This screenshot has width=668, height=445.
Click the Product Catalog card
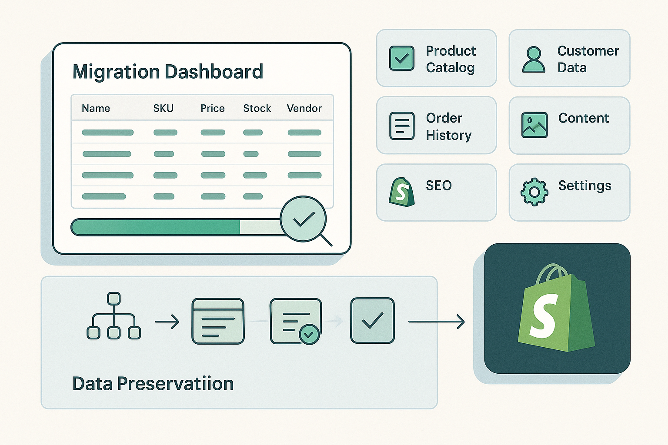pos(436,58)
